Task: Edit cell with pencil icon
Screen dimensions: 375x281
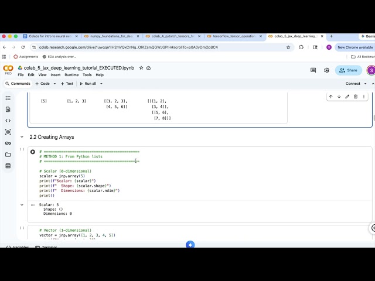Action: point(347,97)
